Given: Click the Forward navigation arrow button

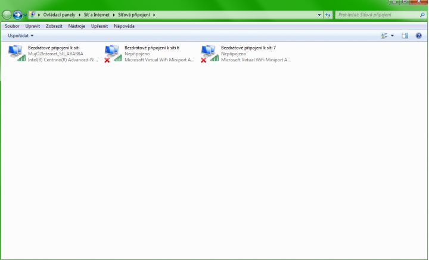Looking at the screenshot, I should [17, 15].
